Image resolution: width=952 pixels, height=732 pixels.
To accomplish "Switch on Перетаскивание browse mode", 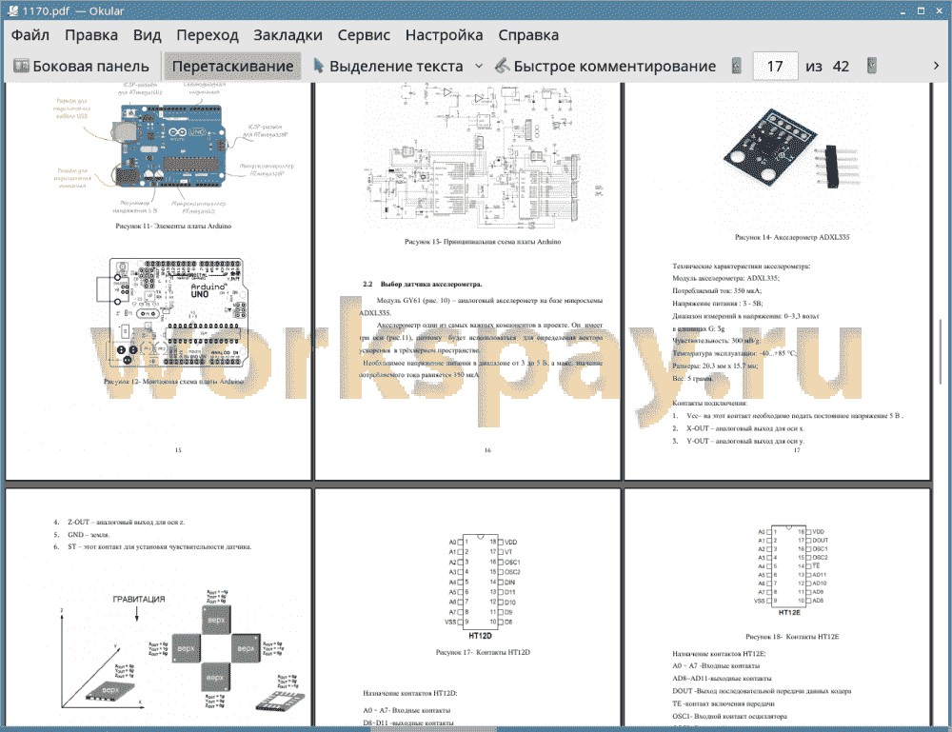I will coord(232,67).
